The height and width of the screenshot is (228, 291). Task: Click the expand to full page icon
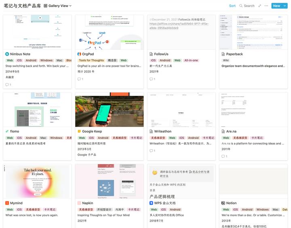(x=259, y=6)
